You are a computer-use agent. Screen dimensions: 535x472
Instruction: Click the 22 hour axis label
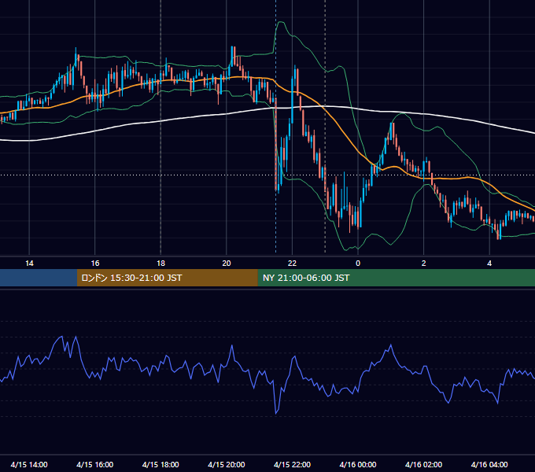(292, 264)
